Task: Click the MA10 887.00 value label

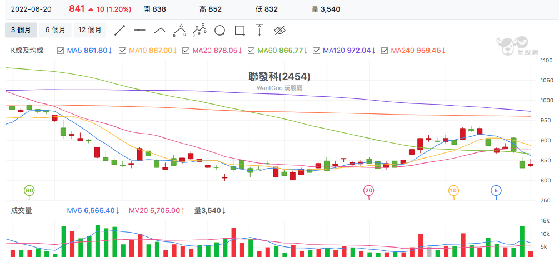Action: pyautogui.click(x=153, y=51)
